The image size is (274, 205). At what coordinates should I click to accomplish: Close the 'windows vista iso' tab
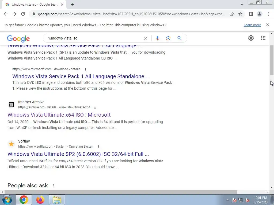click(x=62, y=5)
